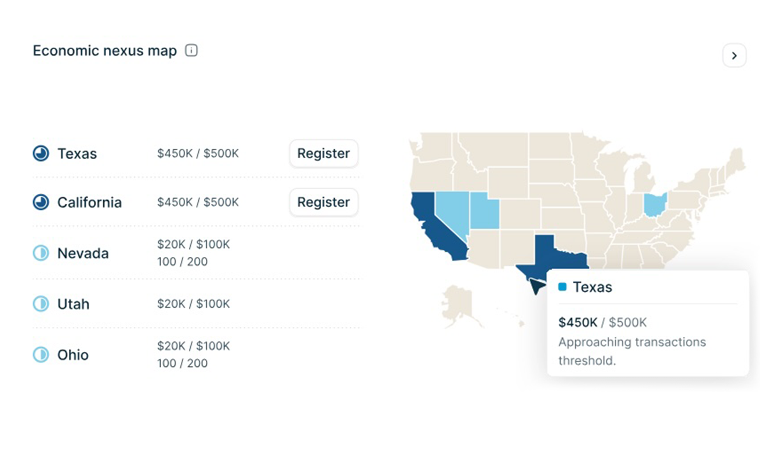Expand panel with top-right chevron arrow
This screenshot has width=777, height=463.
click(x=734, y=56)
